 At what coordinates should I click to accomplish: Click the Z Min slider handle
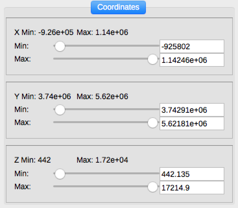coord(60,174)
